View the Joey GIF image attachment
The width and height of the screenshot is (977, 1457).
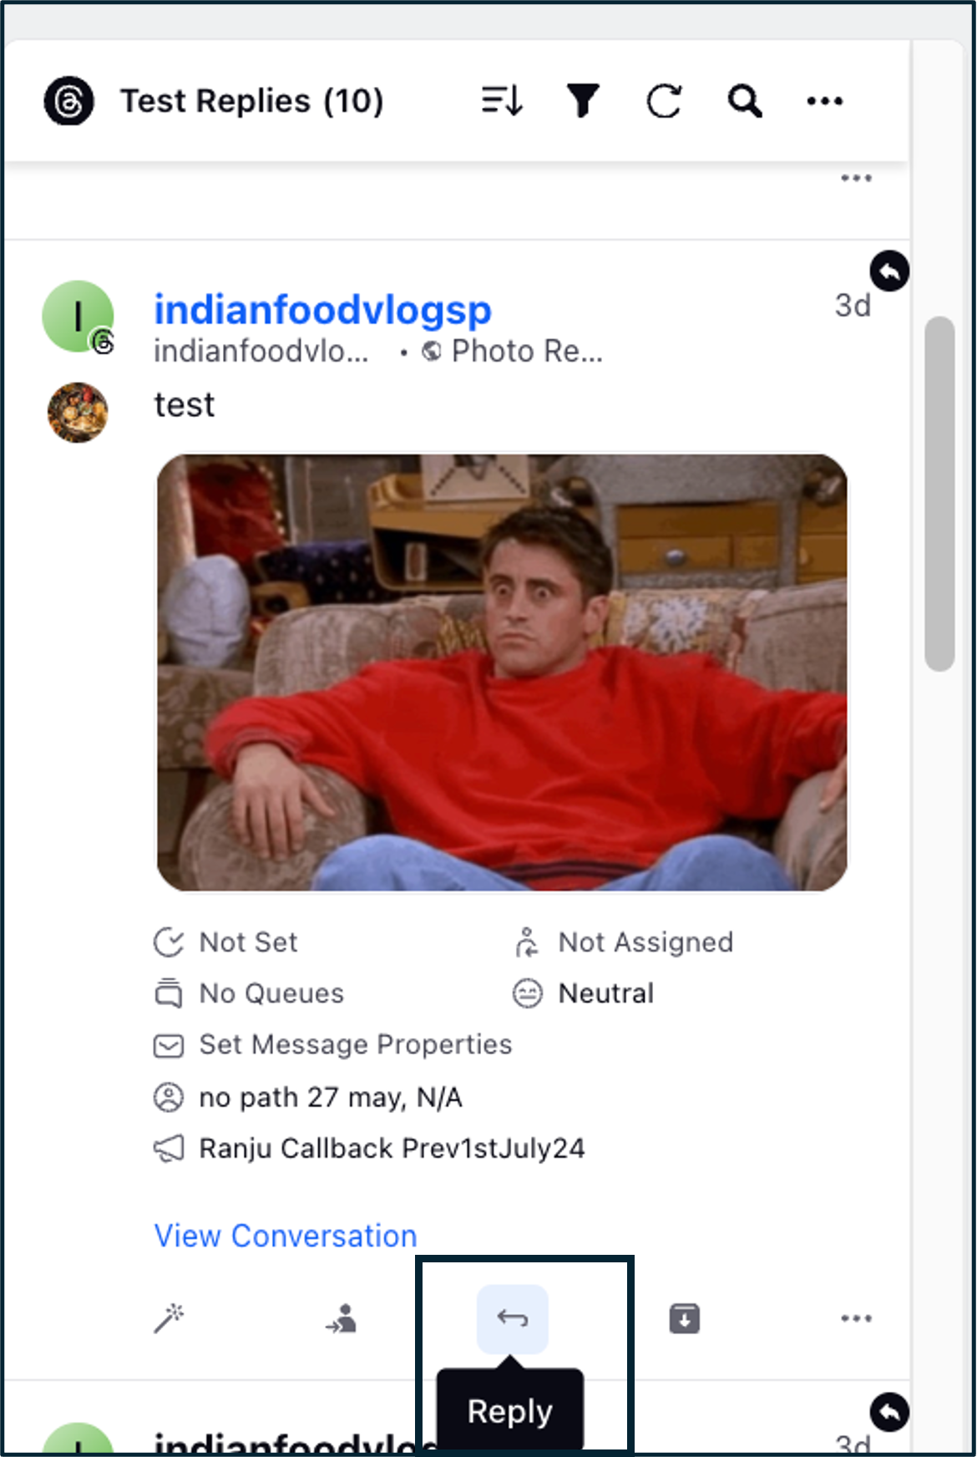pos(502,673)
